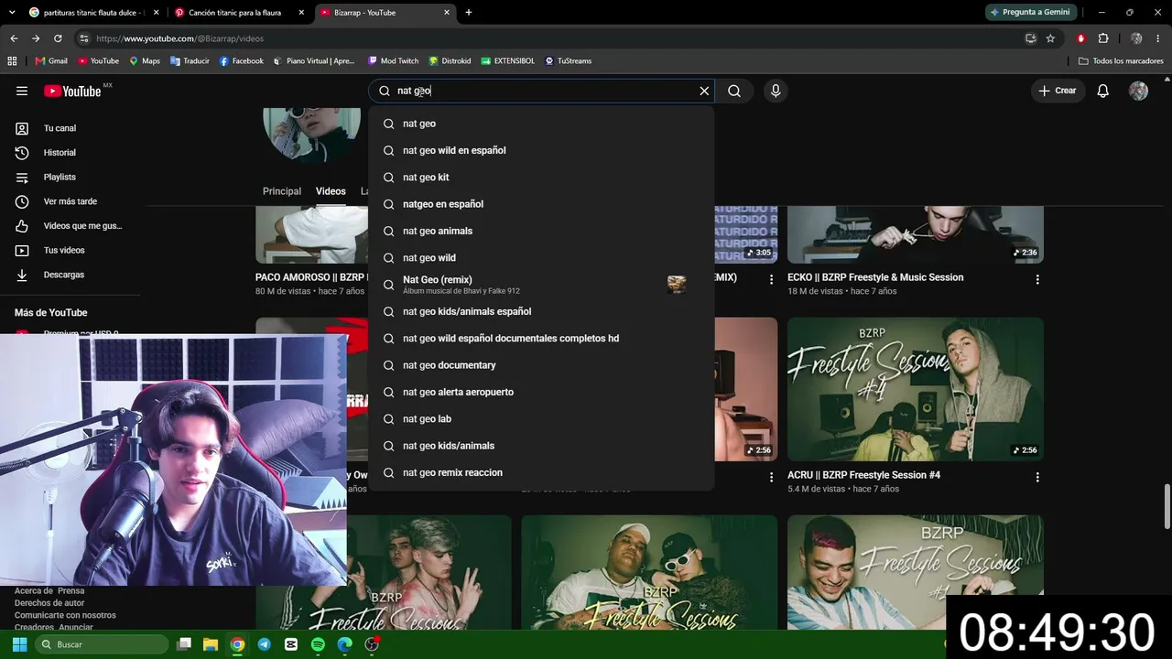This screenshot has height=659, width=1172.
Task: Open File Explorer from the taskbar
Action: (210, 644)
